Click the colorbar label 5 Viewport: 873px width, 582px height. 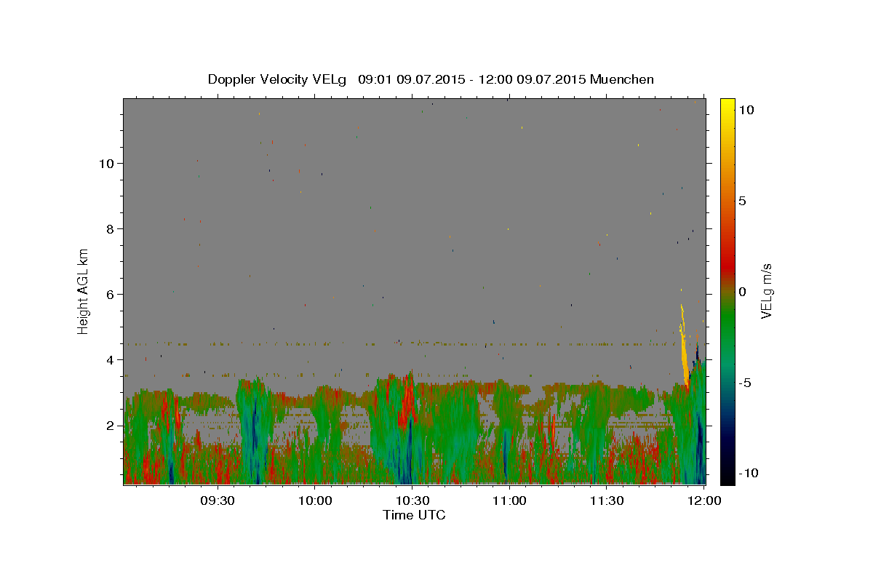[x=742, y=200]
